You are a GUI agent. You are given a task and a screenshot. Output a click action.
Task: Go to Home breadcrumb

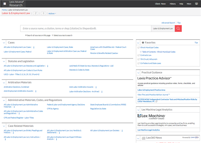(4, 10)
